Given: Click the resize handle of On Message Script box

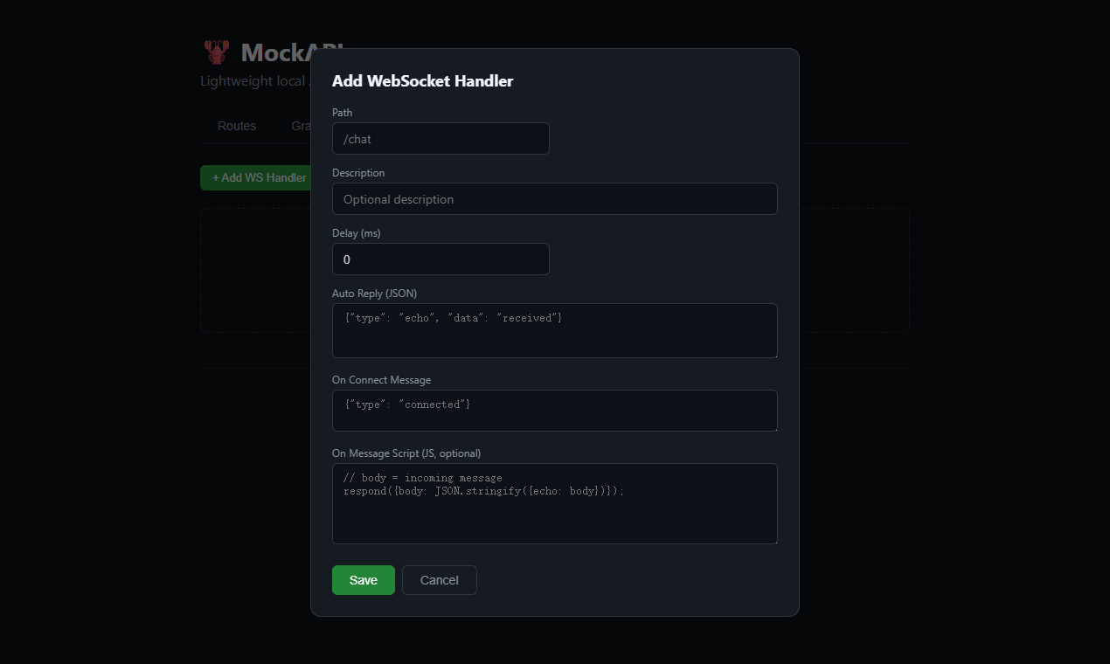Looking at the screenshot, I should pos(774,541).
